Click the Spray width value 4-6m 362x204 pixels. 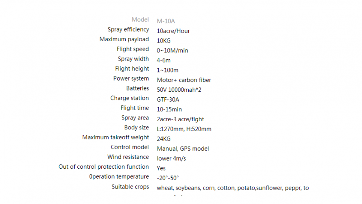coord(163,61)
